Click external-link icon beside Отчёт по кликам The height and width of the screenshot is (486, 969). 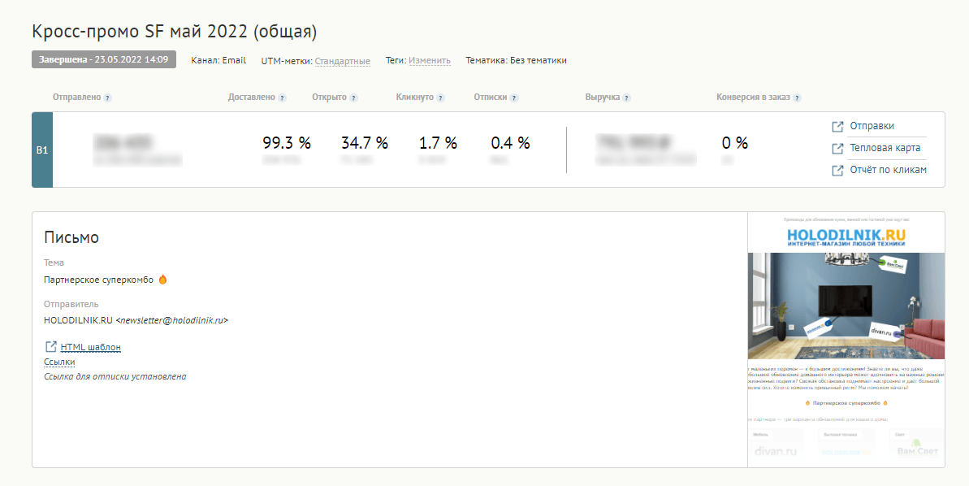coord(837,171)
